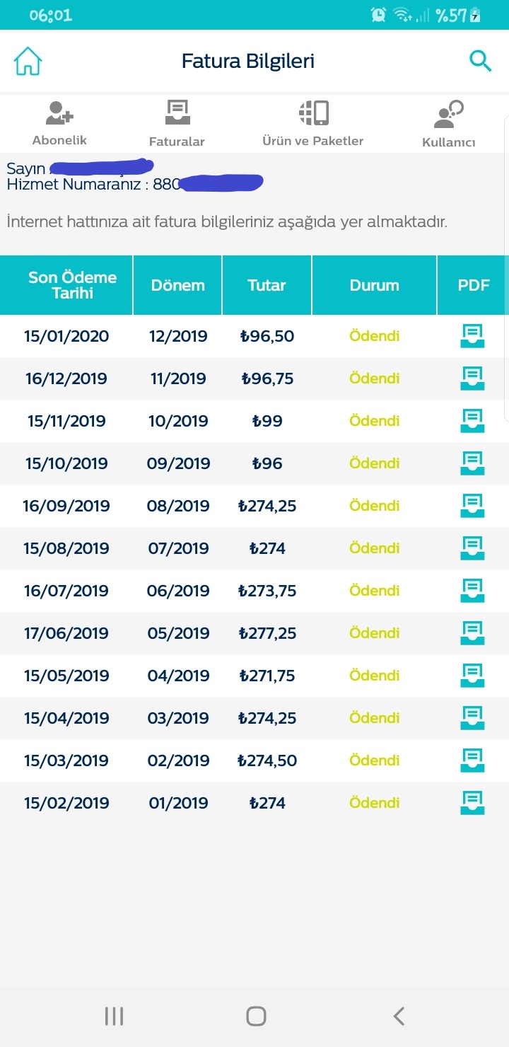Get the PDF for the 01/2019 invoice
Viewport: 509px width, 1047px height.
coord(472,803)
